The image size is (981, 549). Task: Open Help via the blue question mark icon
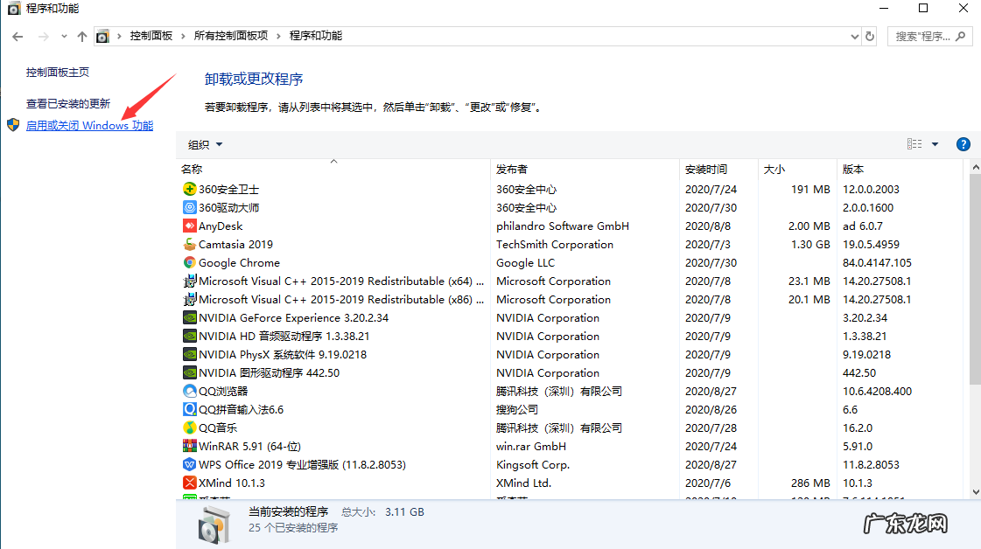(963, 143)
